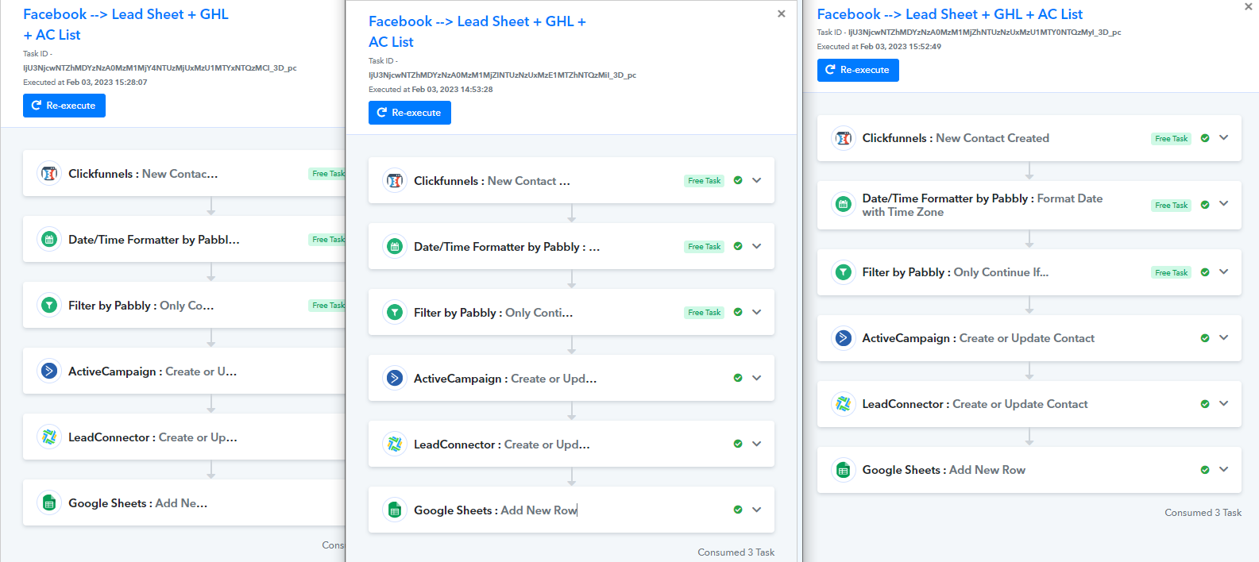Re-execute the task in right panel
This screenshot has width=1259, height=562.
click(858, 70)
